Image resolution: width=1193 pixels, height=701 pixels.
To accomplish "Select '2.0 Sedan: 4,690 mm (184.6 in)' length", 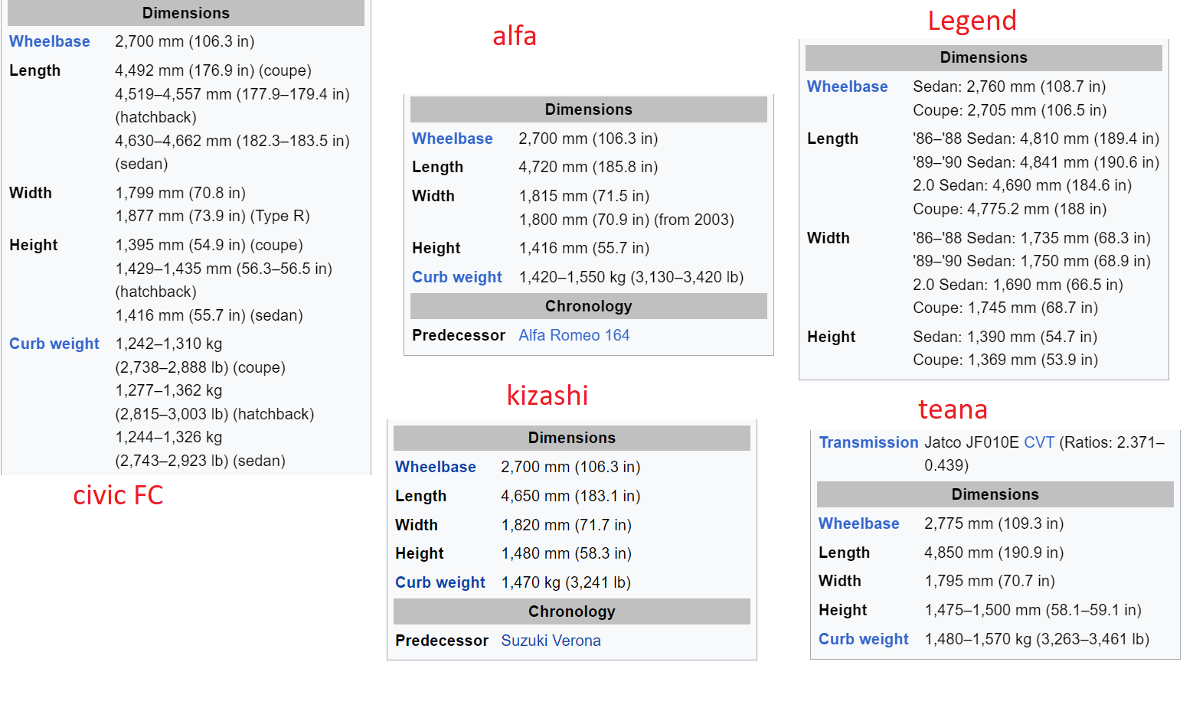I will pos(1022,185).
